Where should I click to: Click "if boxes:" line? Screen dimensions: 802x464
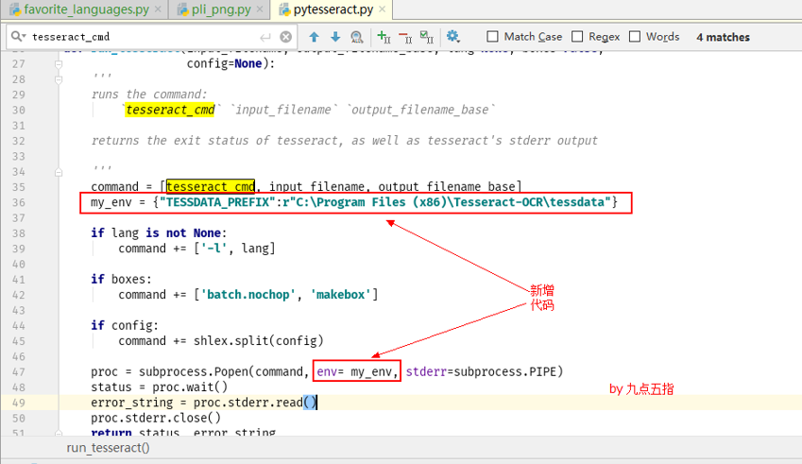(x=121, y=280)
